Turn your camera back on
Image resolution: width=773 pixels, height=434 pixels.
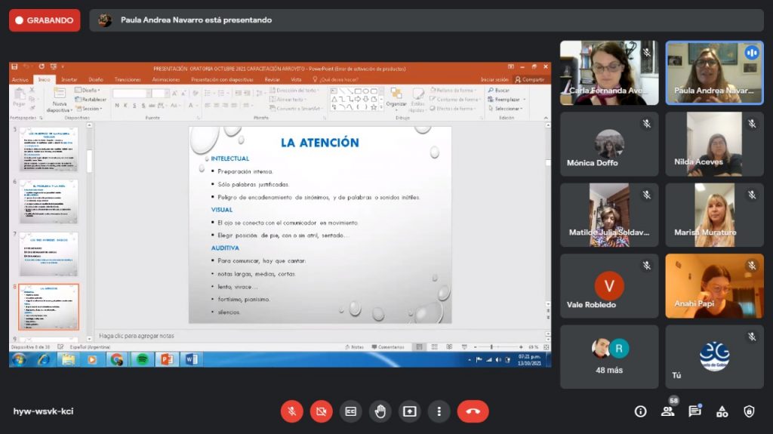click(321, 411)
